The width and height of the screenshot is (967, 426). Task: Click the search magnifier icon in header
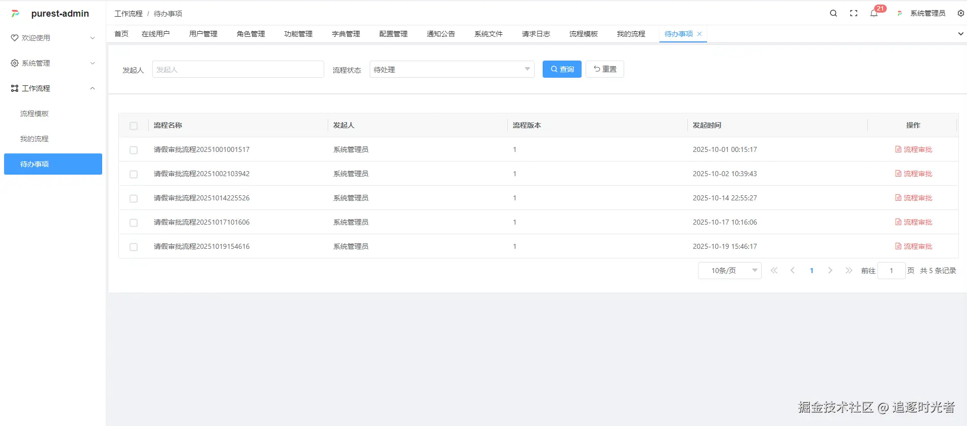coord(833,14)
